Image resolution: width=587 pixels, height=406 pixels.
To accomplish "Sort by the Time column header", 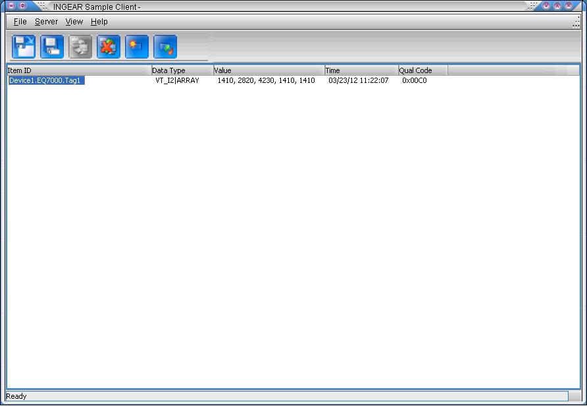I will pos(361,70).
